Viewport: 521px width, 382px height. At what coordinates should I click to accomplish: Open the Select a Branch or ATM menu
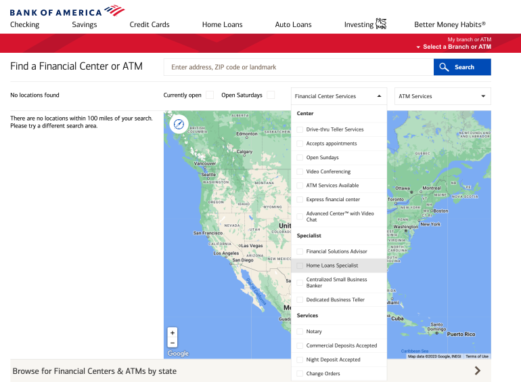pos(454,47)
